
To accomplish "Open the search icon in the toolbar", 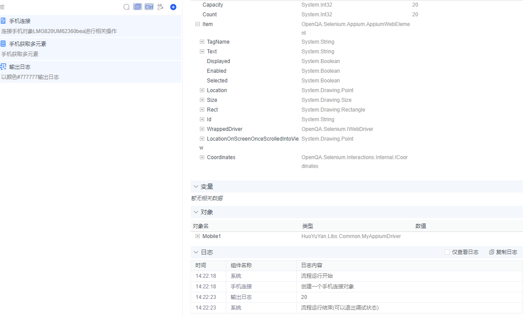I will pyautogui.click(x=127, y=7).
